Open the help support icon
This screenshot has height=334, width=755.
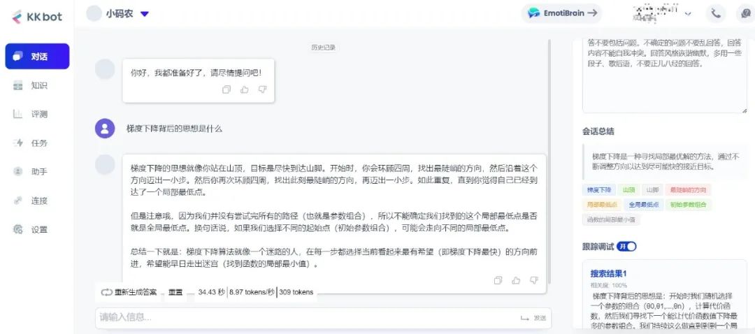click(x=745, y=13)
